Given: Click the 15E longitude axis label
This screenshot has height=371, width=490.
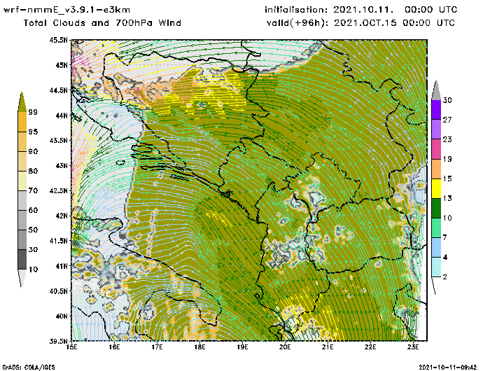Looking at the screenshot, I should click(x=72, y=347).
